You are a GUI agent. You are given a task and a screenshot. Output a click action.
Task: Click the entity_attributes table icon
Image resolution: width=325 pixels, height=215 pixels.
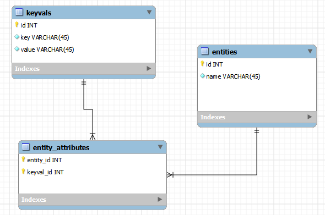tap(26, 147)
